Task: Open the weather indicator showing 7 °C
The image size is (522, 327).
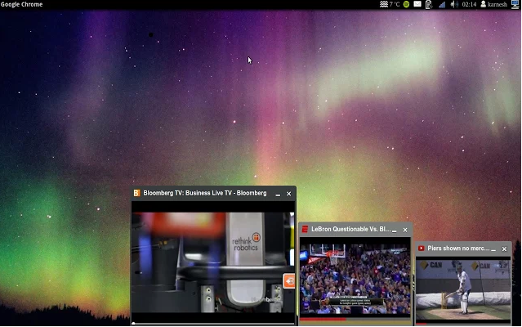Action: (x=390, y=4)
